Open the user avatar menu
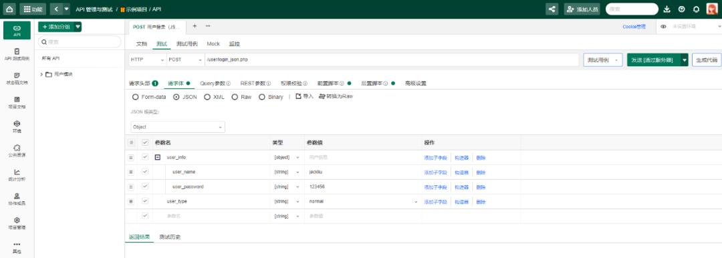Screen dimensions: 722x258 (712, 9)
